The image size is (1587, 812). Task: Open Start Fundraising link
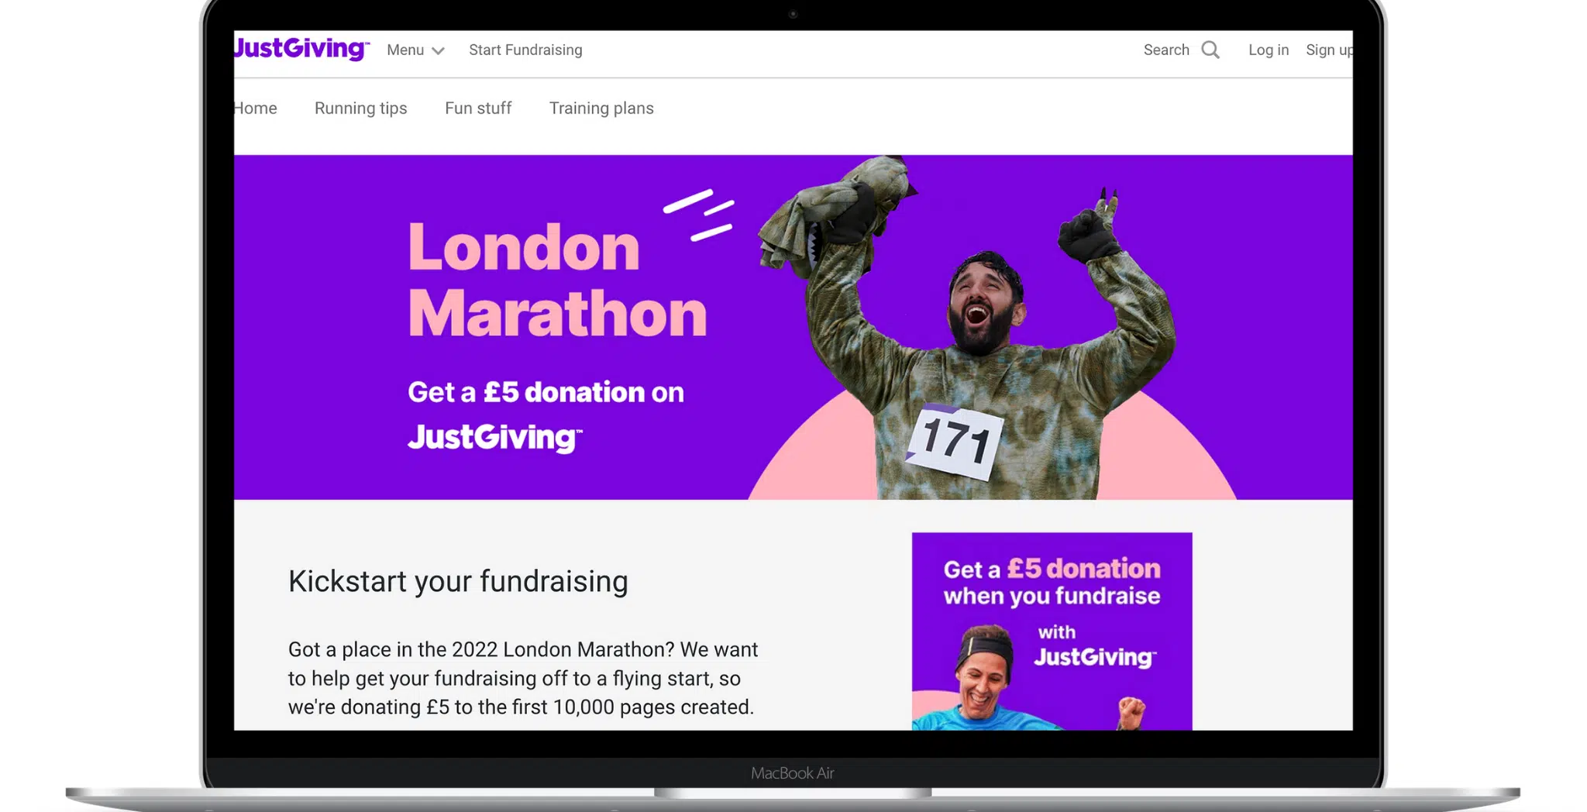coord(525,50)
